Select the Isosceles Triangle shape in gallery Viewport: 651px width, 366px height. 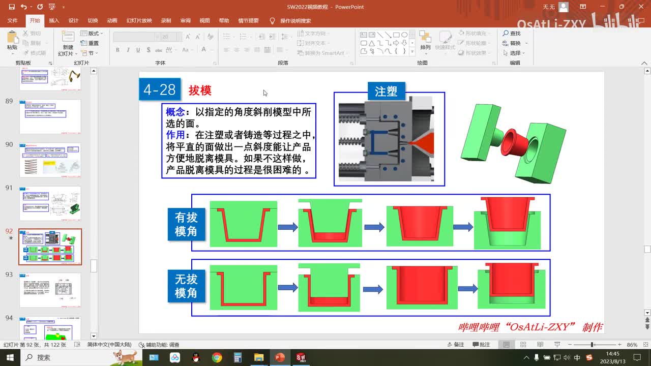(x=372, y=43)
